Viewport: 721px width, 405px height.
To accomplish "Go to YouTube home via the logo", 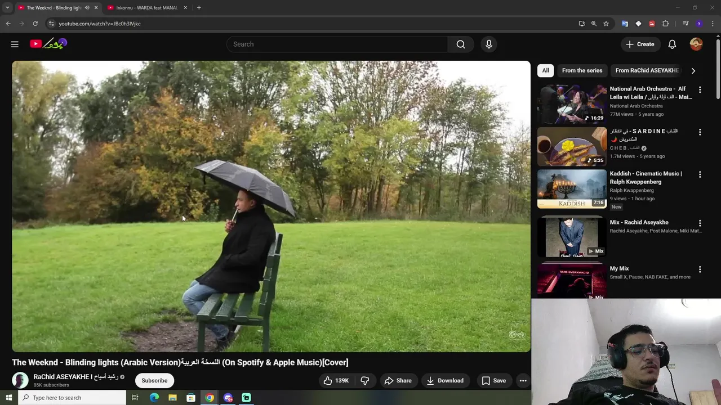I will [48, 44].
